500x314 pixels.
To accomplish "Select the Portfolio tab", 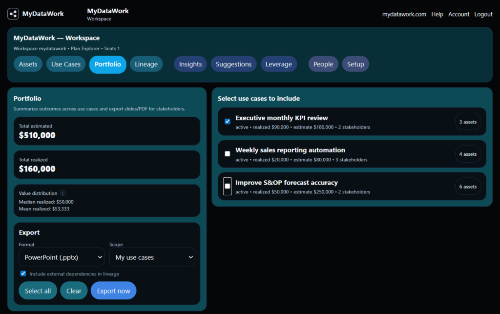I will pos(108,64).
